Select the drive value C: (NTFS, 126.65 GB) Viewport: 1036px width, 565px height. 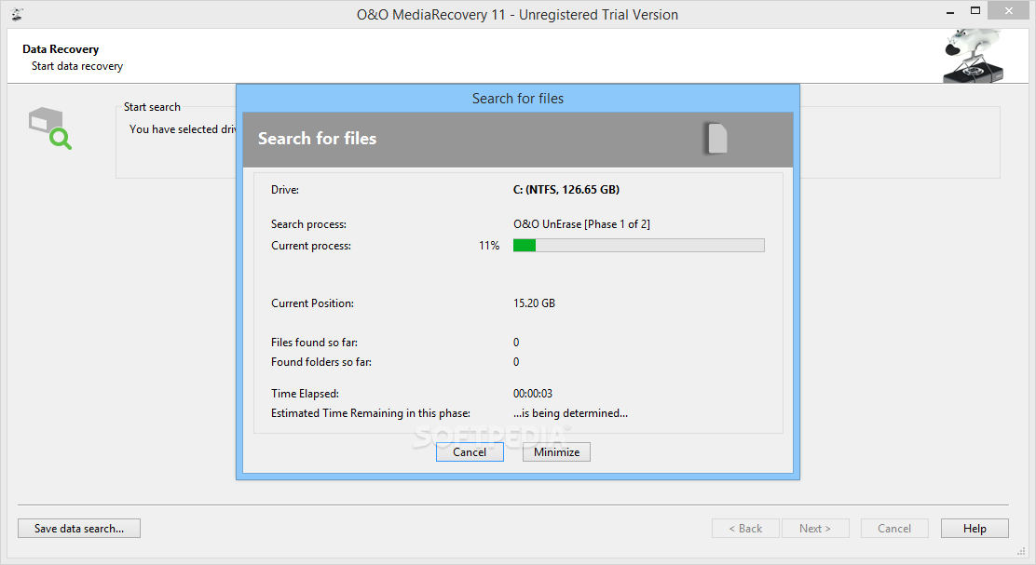pyautogui.click(x=566, y=190)
